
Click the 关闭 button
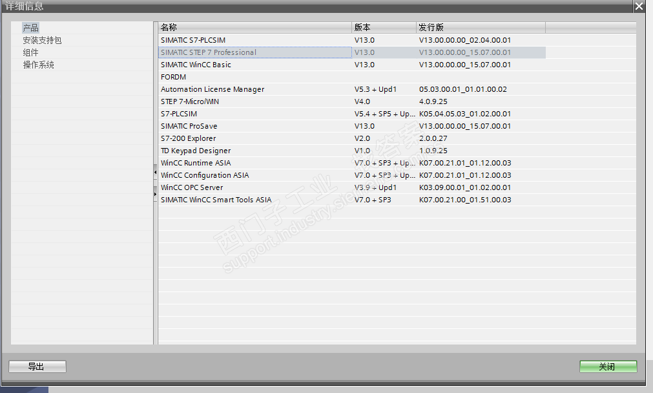coord(608,366)
